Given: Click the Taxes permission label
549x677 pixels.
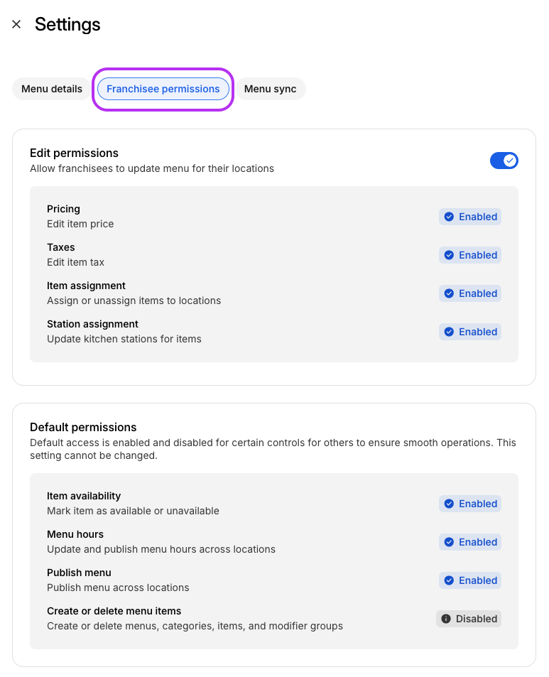Looking at the screenshot, I should pyautogui.click(x=61, y=247).
